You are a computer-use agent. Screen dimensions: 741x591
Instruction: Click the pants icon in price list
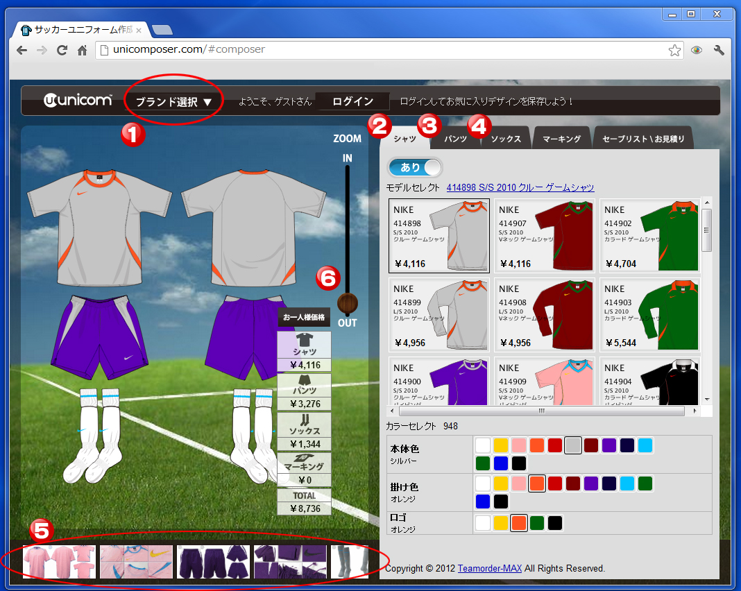coord(305,380)
